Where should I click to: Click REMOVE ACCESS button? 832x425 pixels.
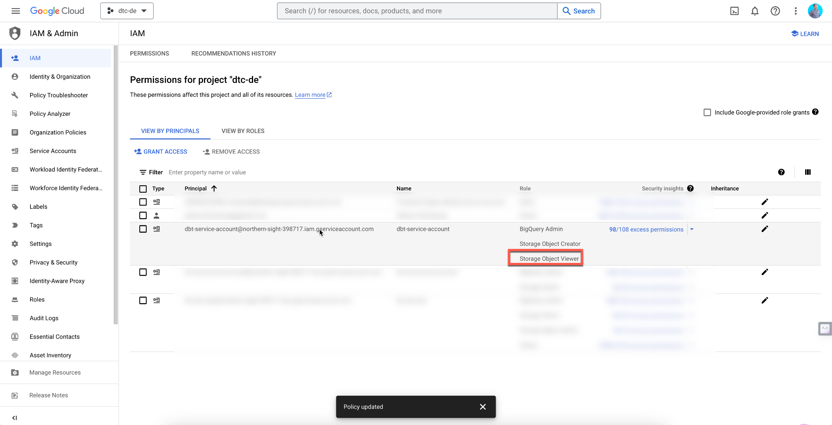(x=231, y=152)
